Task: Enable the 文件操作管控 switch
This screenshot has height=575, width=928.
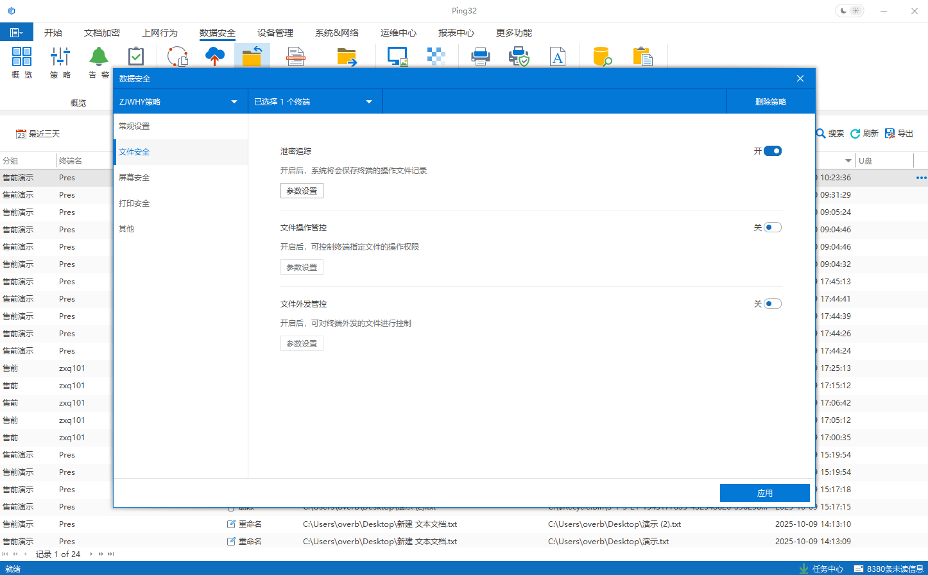Action: 773,228
